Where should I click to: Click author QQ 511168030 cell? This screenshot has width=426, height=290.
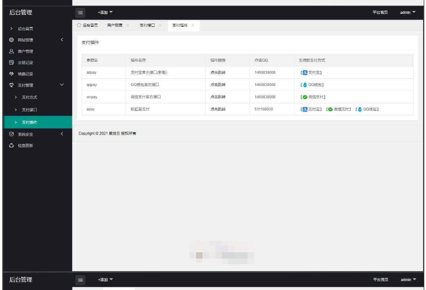[x=272, y=109]
